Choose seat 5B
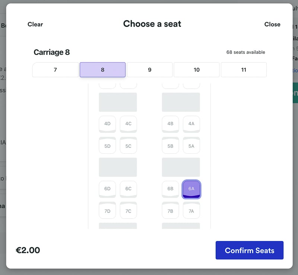Screen dimensions: 298x275 pos(170,146)
